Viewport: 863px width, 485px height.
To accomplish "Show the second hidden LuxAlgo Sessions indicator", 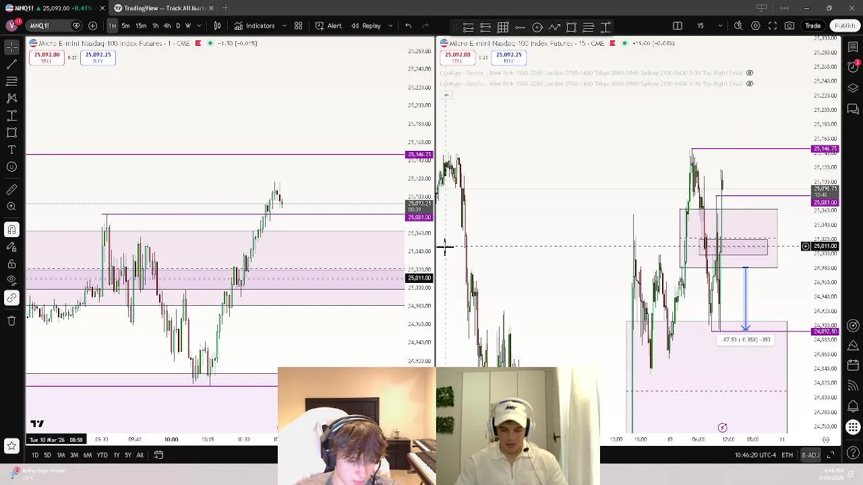I will tap(750, 84).
